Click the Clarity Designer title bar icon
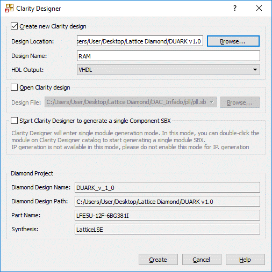This screenshot has height=272, width=272. click(9, 8)
